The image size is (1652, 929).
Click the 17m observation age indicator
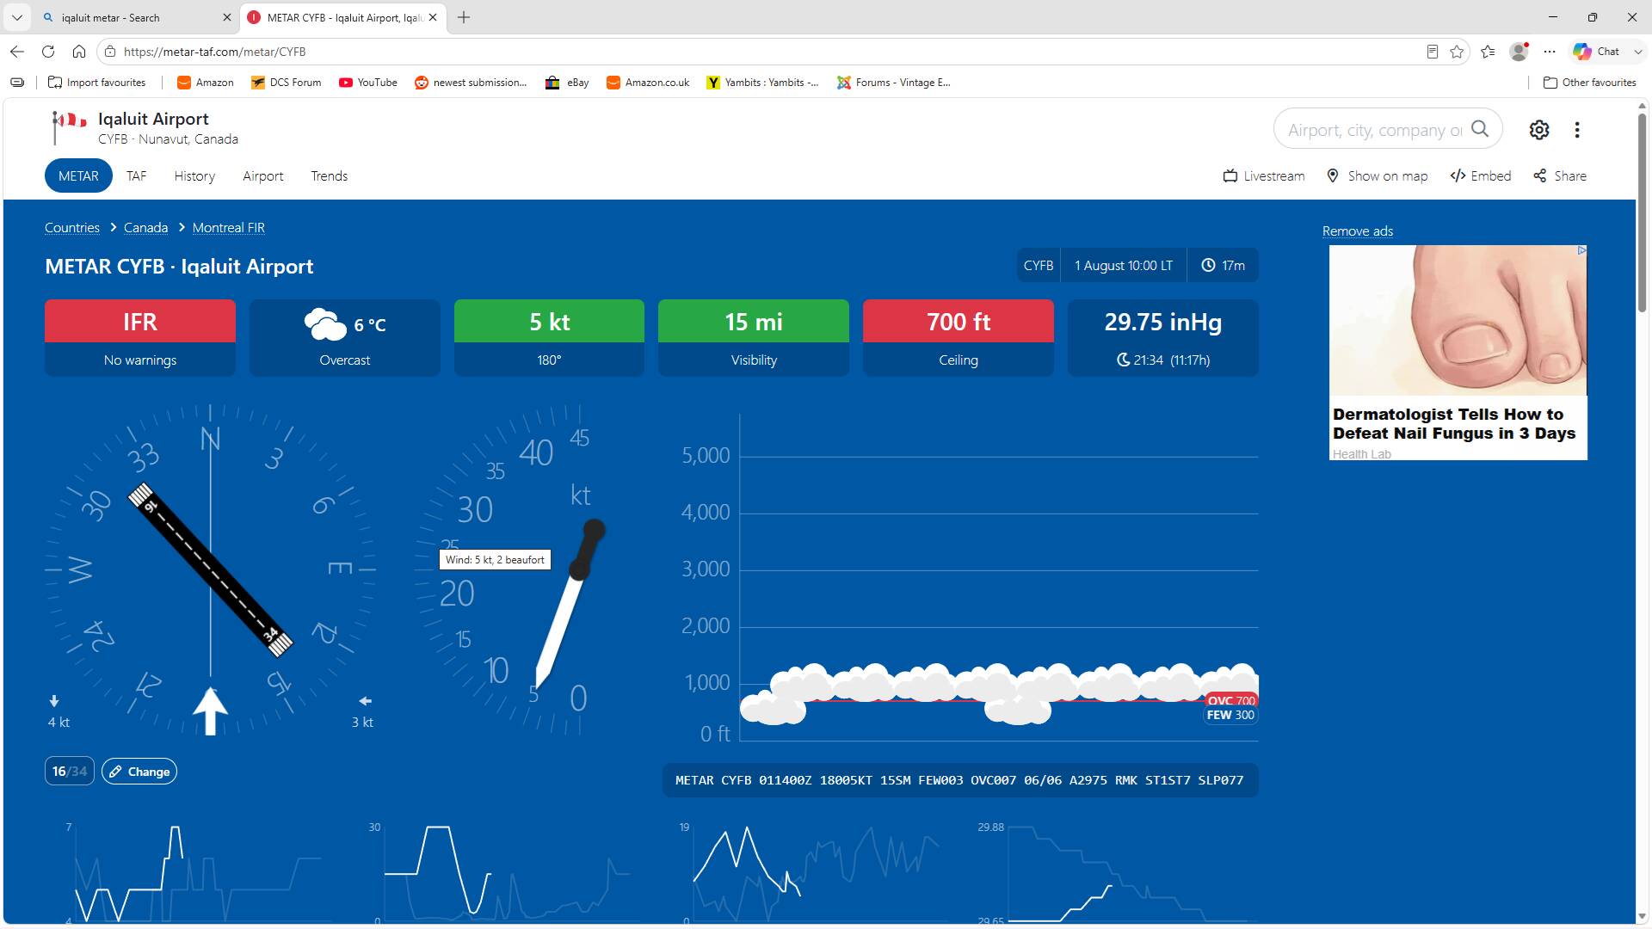[1223, 266]
